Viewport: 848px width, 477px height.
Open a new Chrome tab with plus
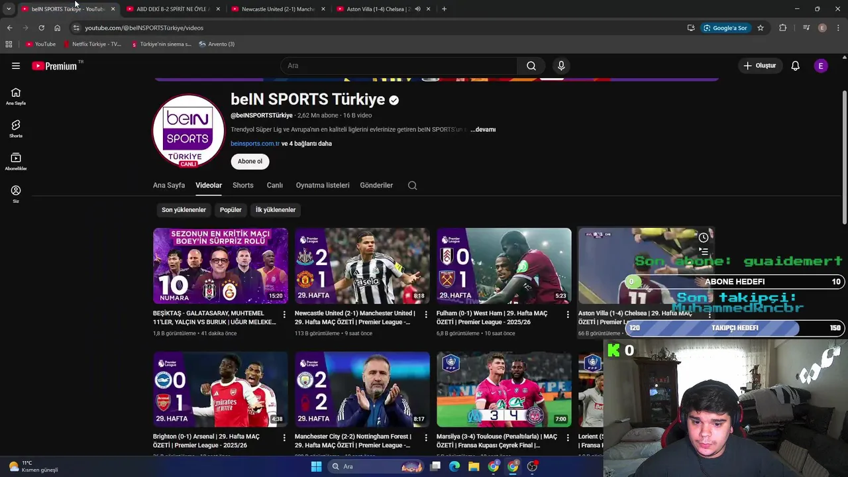(444, 9)
